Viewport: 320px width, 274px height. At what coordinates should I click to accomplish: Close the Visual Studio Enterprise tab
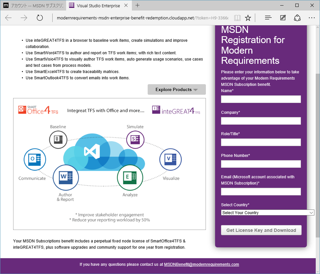click(126, 5)
